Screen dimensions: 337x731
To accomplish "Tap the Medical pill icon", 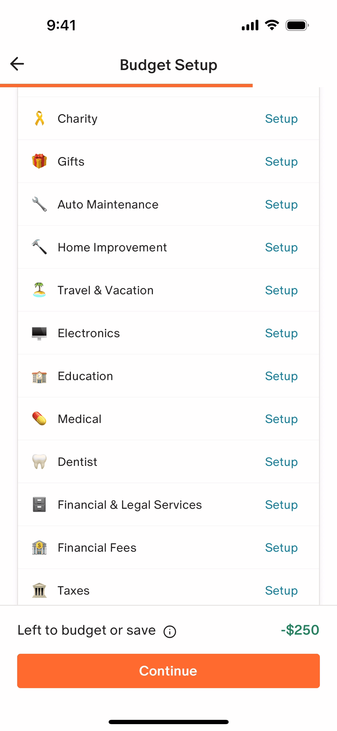I will click(39, 419).
